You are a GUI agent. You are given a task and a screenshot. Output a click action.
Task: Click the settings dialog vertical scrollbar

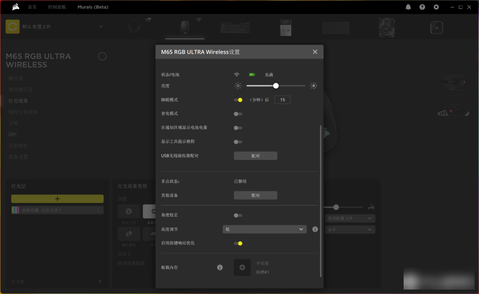coord(321,201)
